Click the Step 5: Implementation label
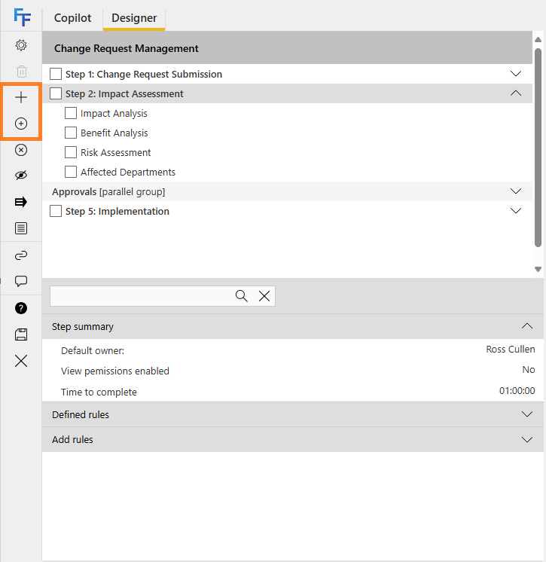 coord(117,212)
